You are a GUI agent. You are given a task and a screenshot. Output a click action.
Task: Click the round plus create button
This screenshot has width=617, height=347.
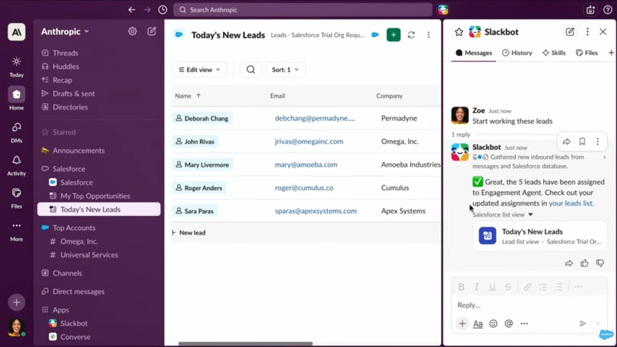[x=16, y=302]
